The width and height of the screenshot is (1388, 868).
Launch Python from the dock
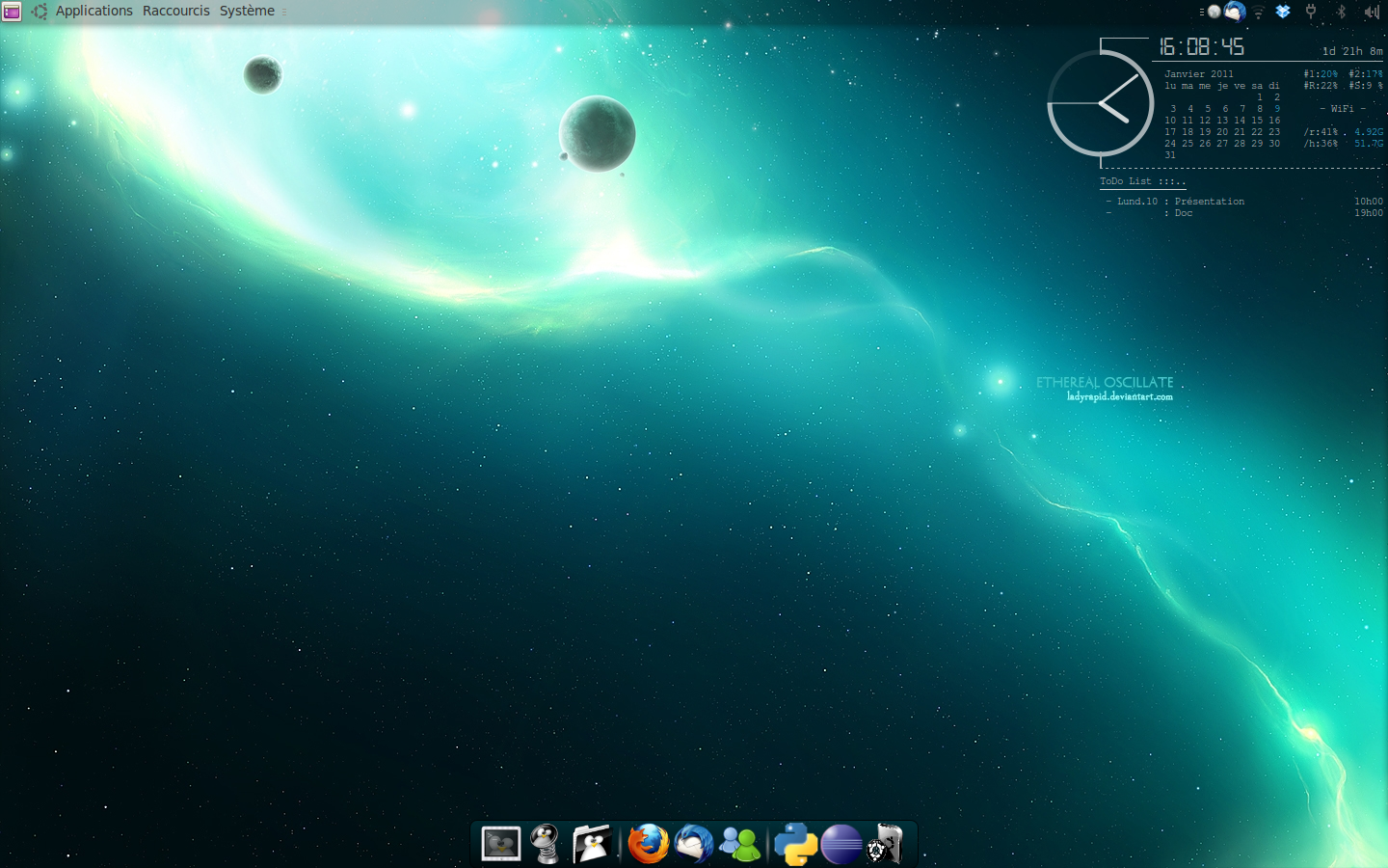pos(796,844)
